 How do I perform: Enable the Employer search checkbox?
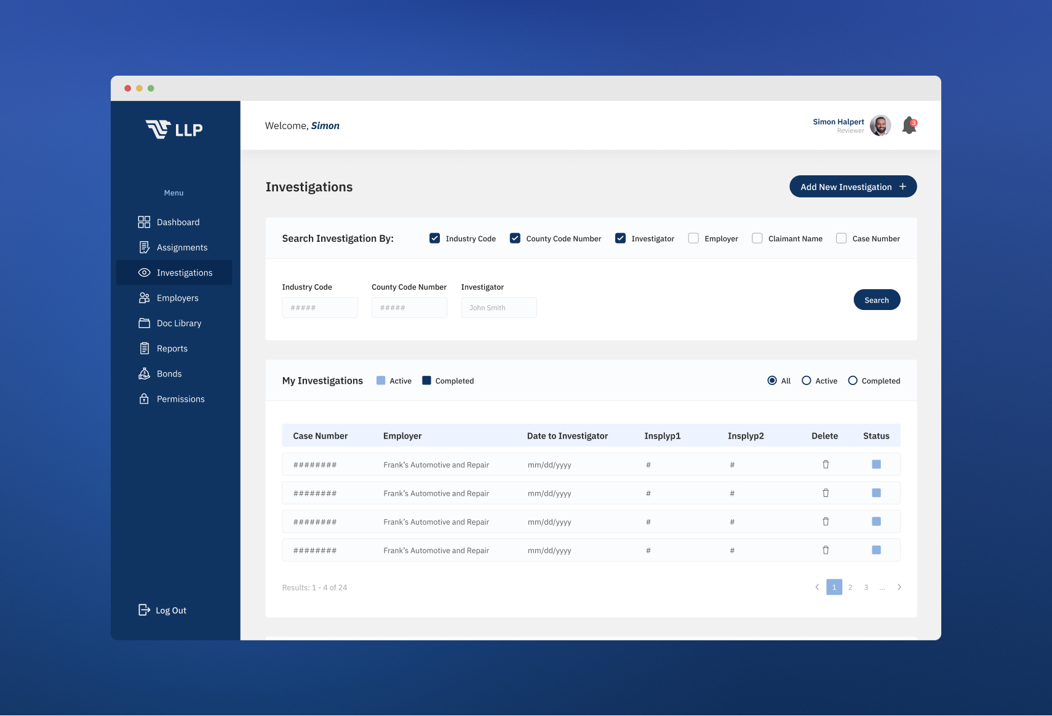click(x=693, y=238)
